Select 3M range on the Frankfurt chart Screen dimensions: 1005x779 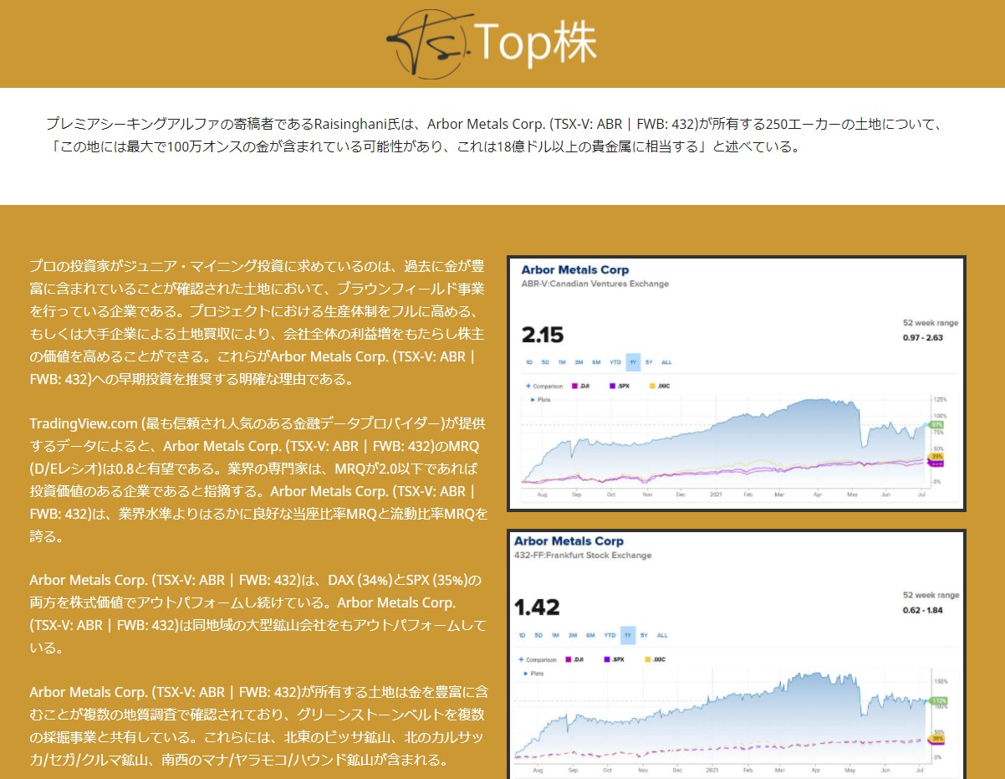(x=573, y=635)
